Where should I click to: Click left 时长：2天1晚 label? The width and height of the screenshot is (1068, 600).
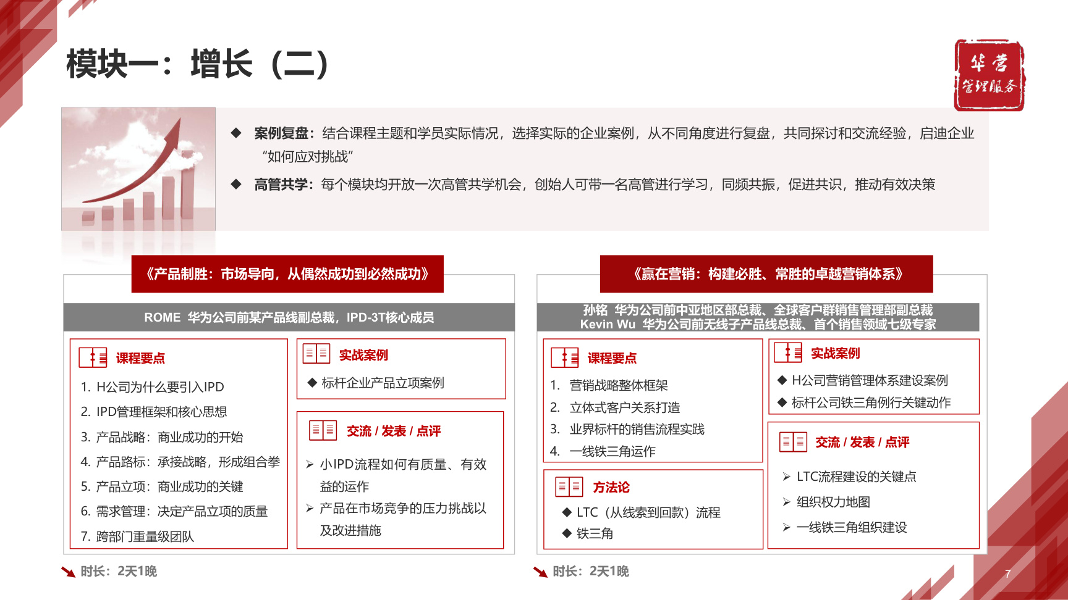click(119, 572)
